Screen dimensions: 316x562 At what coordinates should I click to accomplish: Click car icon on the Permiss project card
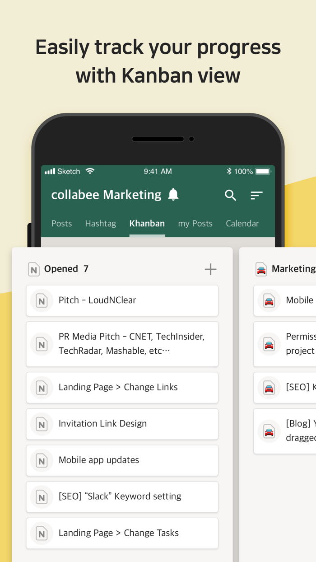pyautogui.click(x=269, y=344)
